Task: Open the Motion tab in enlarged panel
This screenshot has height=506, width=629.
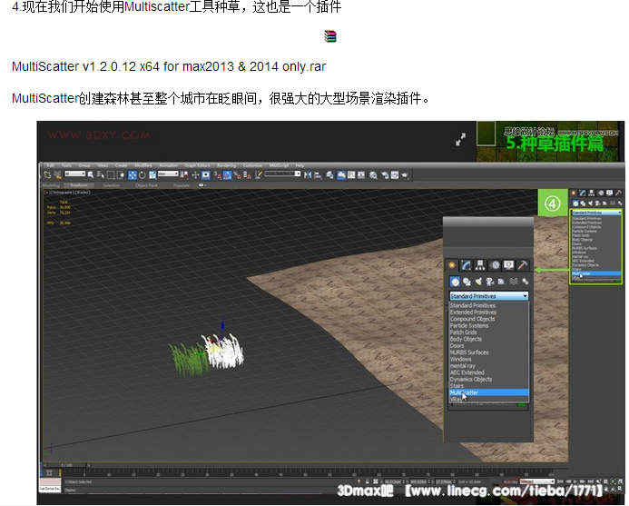Action: tap(496, 264)
